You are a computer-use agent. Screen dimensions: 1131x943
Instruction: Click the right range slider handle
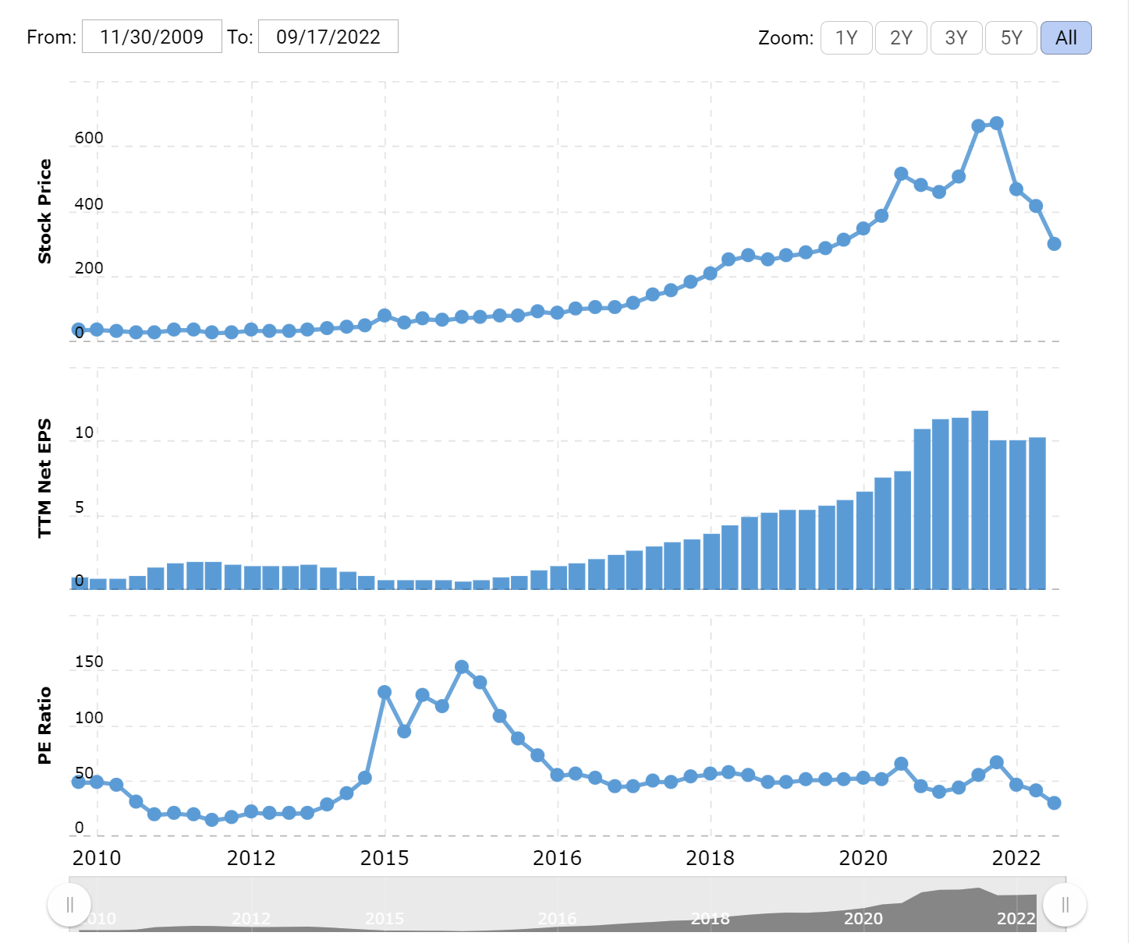1065,905
